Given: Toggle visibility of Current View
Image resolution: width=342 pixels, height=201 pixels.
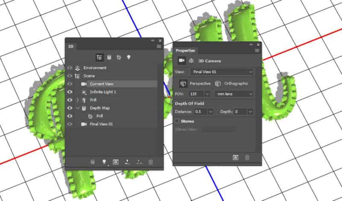Looking at the screenshot, I should point(70,84).
